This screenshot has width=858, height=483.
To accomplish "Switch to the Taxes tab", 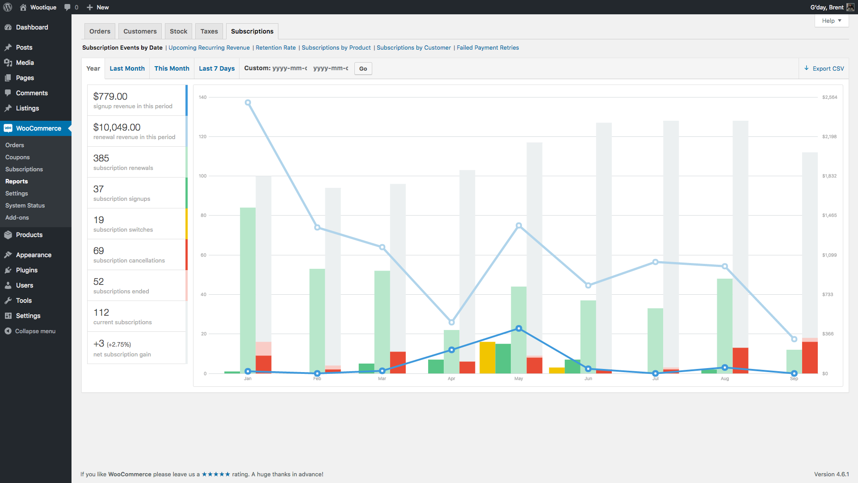I will pyautogui.click(x=209, y=31).
